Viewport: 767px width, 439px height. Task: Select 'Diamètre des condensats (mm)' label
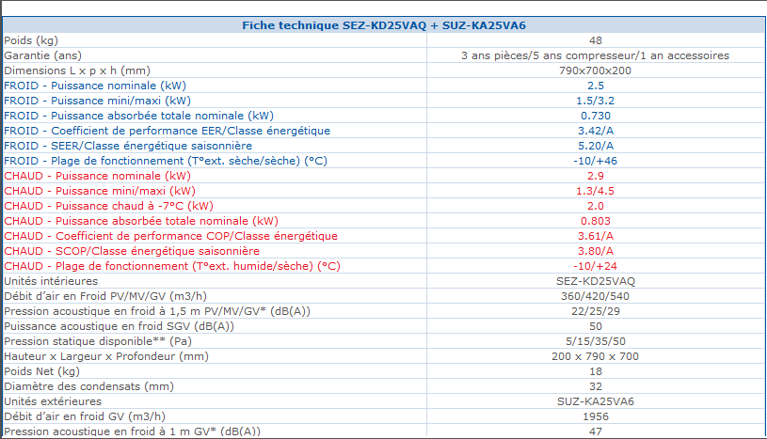click(89, 386)
